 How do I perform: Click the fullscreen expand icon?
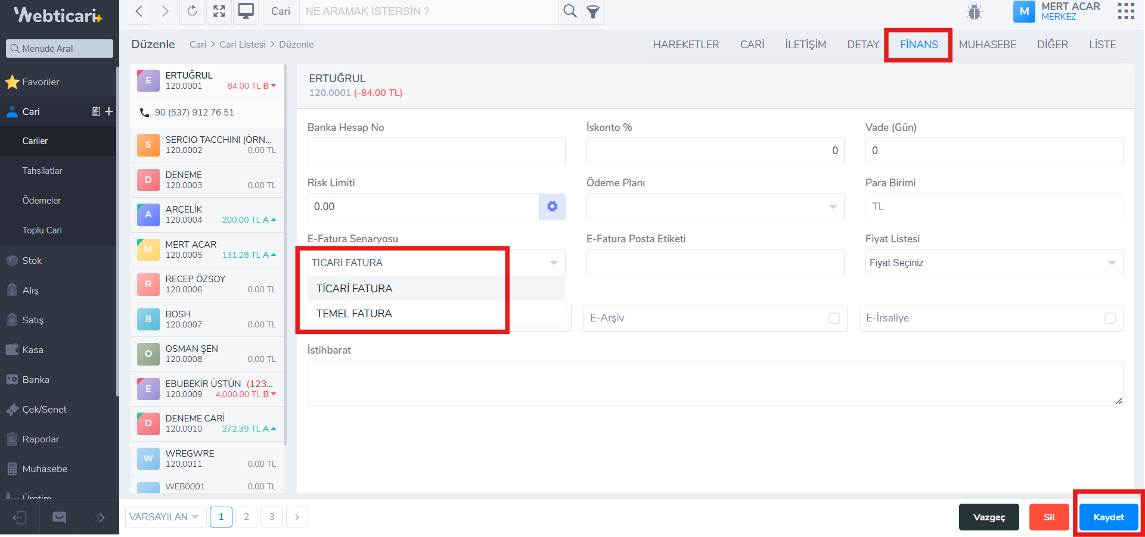coord(219,11)
